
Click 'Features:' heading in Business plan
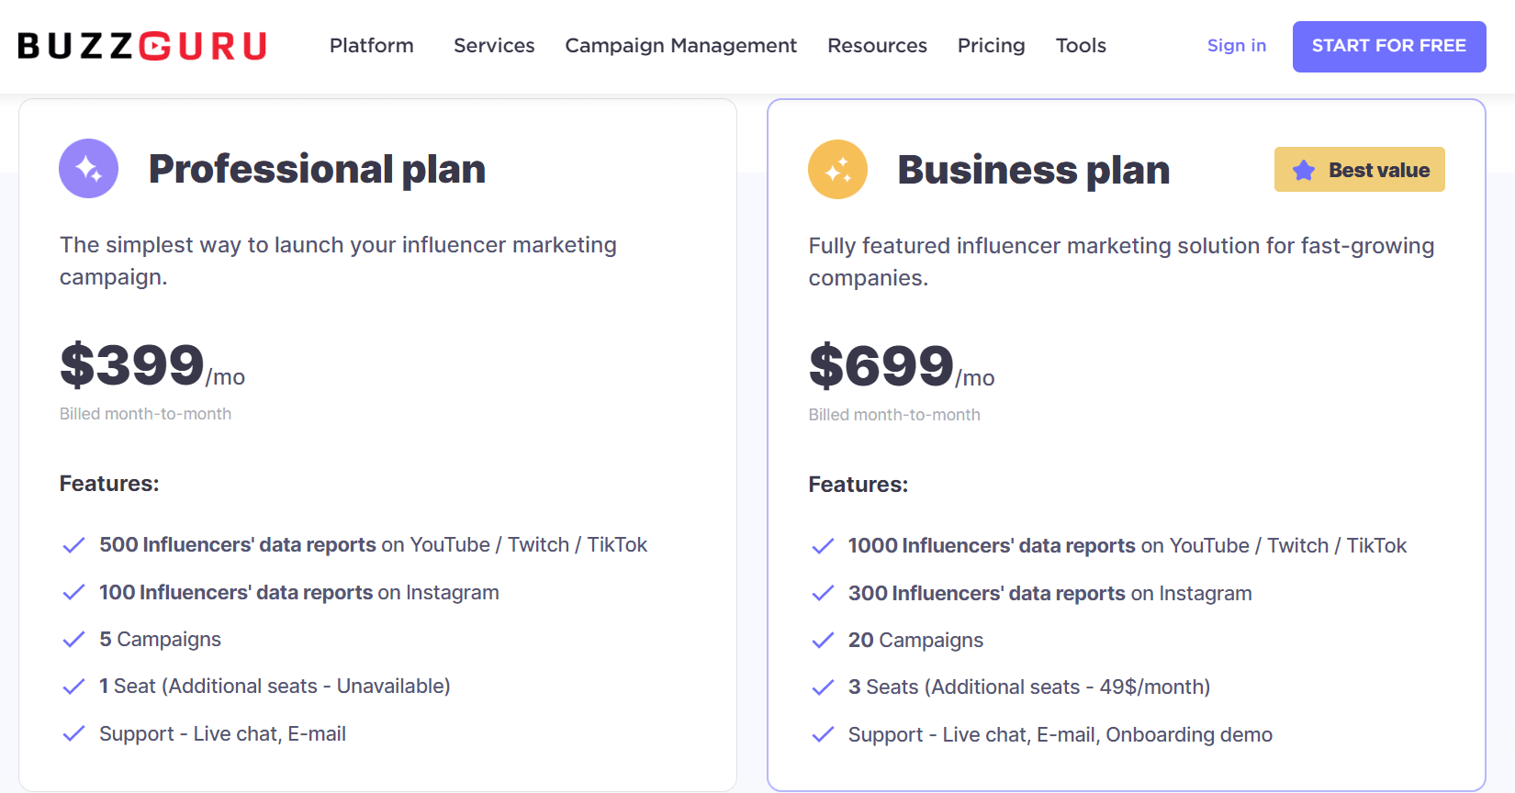pos(858,485)
